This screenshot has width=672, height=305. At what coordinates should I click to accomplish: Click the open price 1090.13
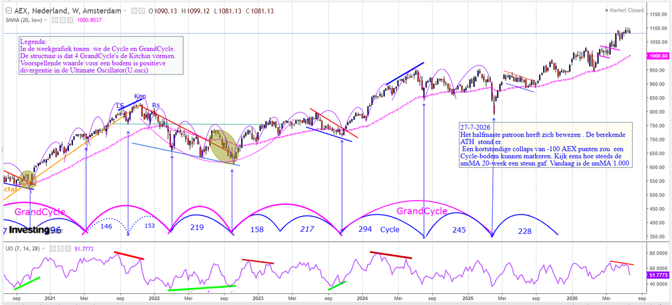[x=165, y=11]
